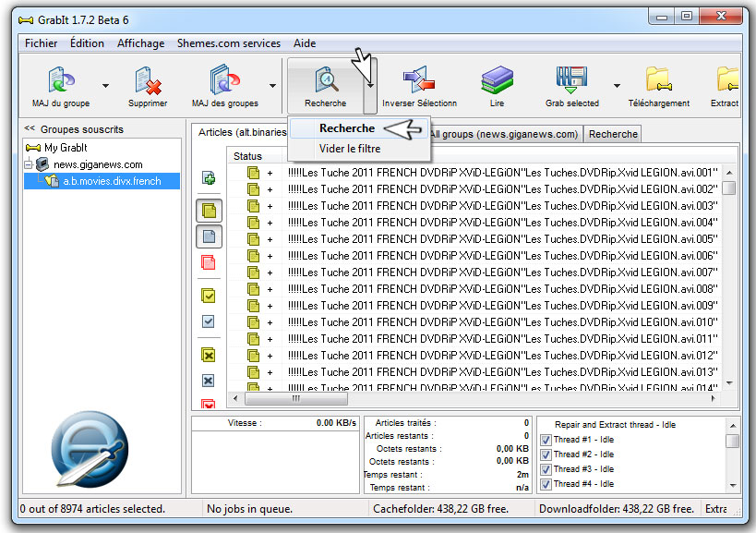The height and width of the screenshot is (533, 756).
Task: Open the MAJ des groupes dropdown arrow
Action: coord(272,86)
